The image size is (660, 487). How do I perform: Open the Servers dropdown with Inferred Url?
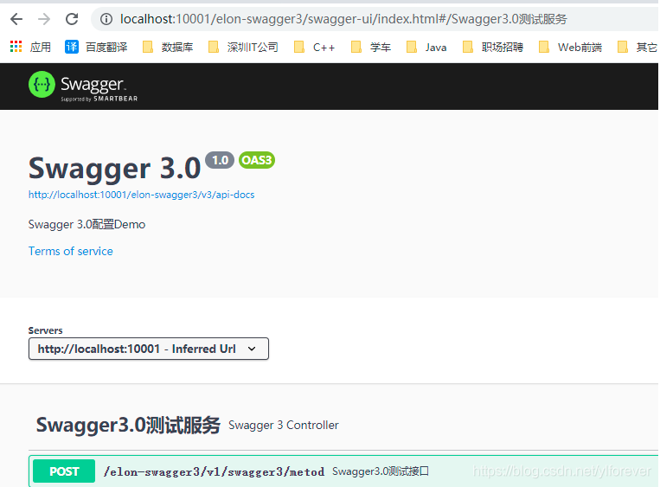(149, 349)
